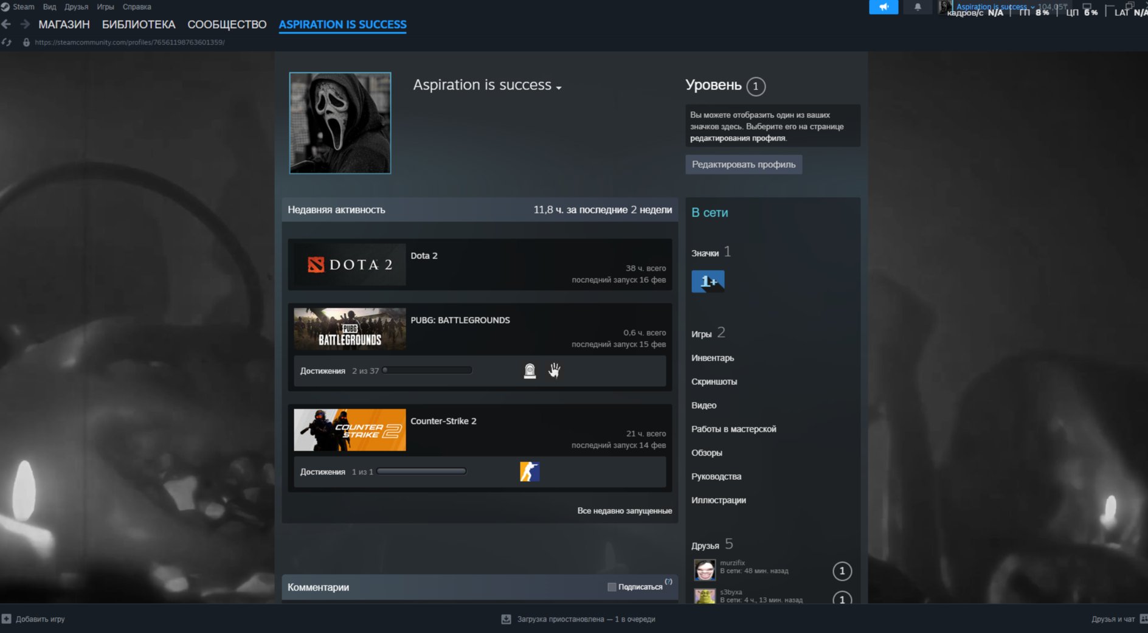This screenshot has width=1148, height=633.
Task: Open the notifications bell
Action: [918, 7]
